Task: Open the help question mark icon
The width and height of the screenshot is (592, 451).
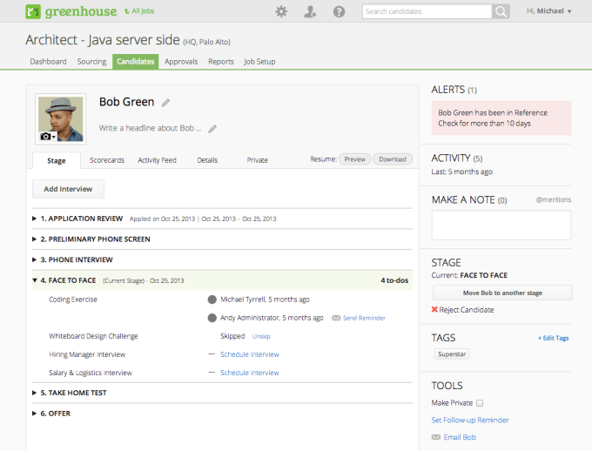Action: coord(339,11)
